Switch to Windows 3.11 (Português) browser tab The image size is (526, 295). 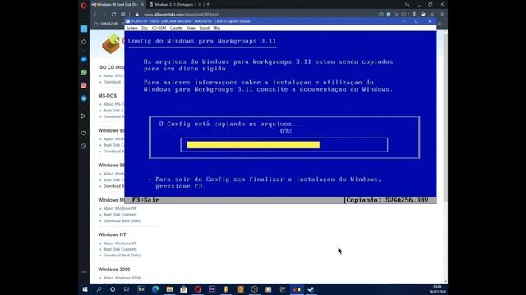click(175, 4)
